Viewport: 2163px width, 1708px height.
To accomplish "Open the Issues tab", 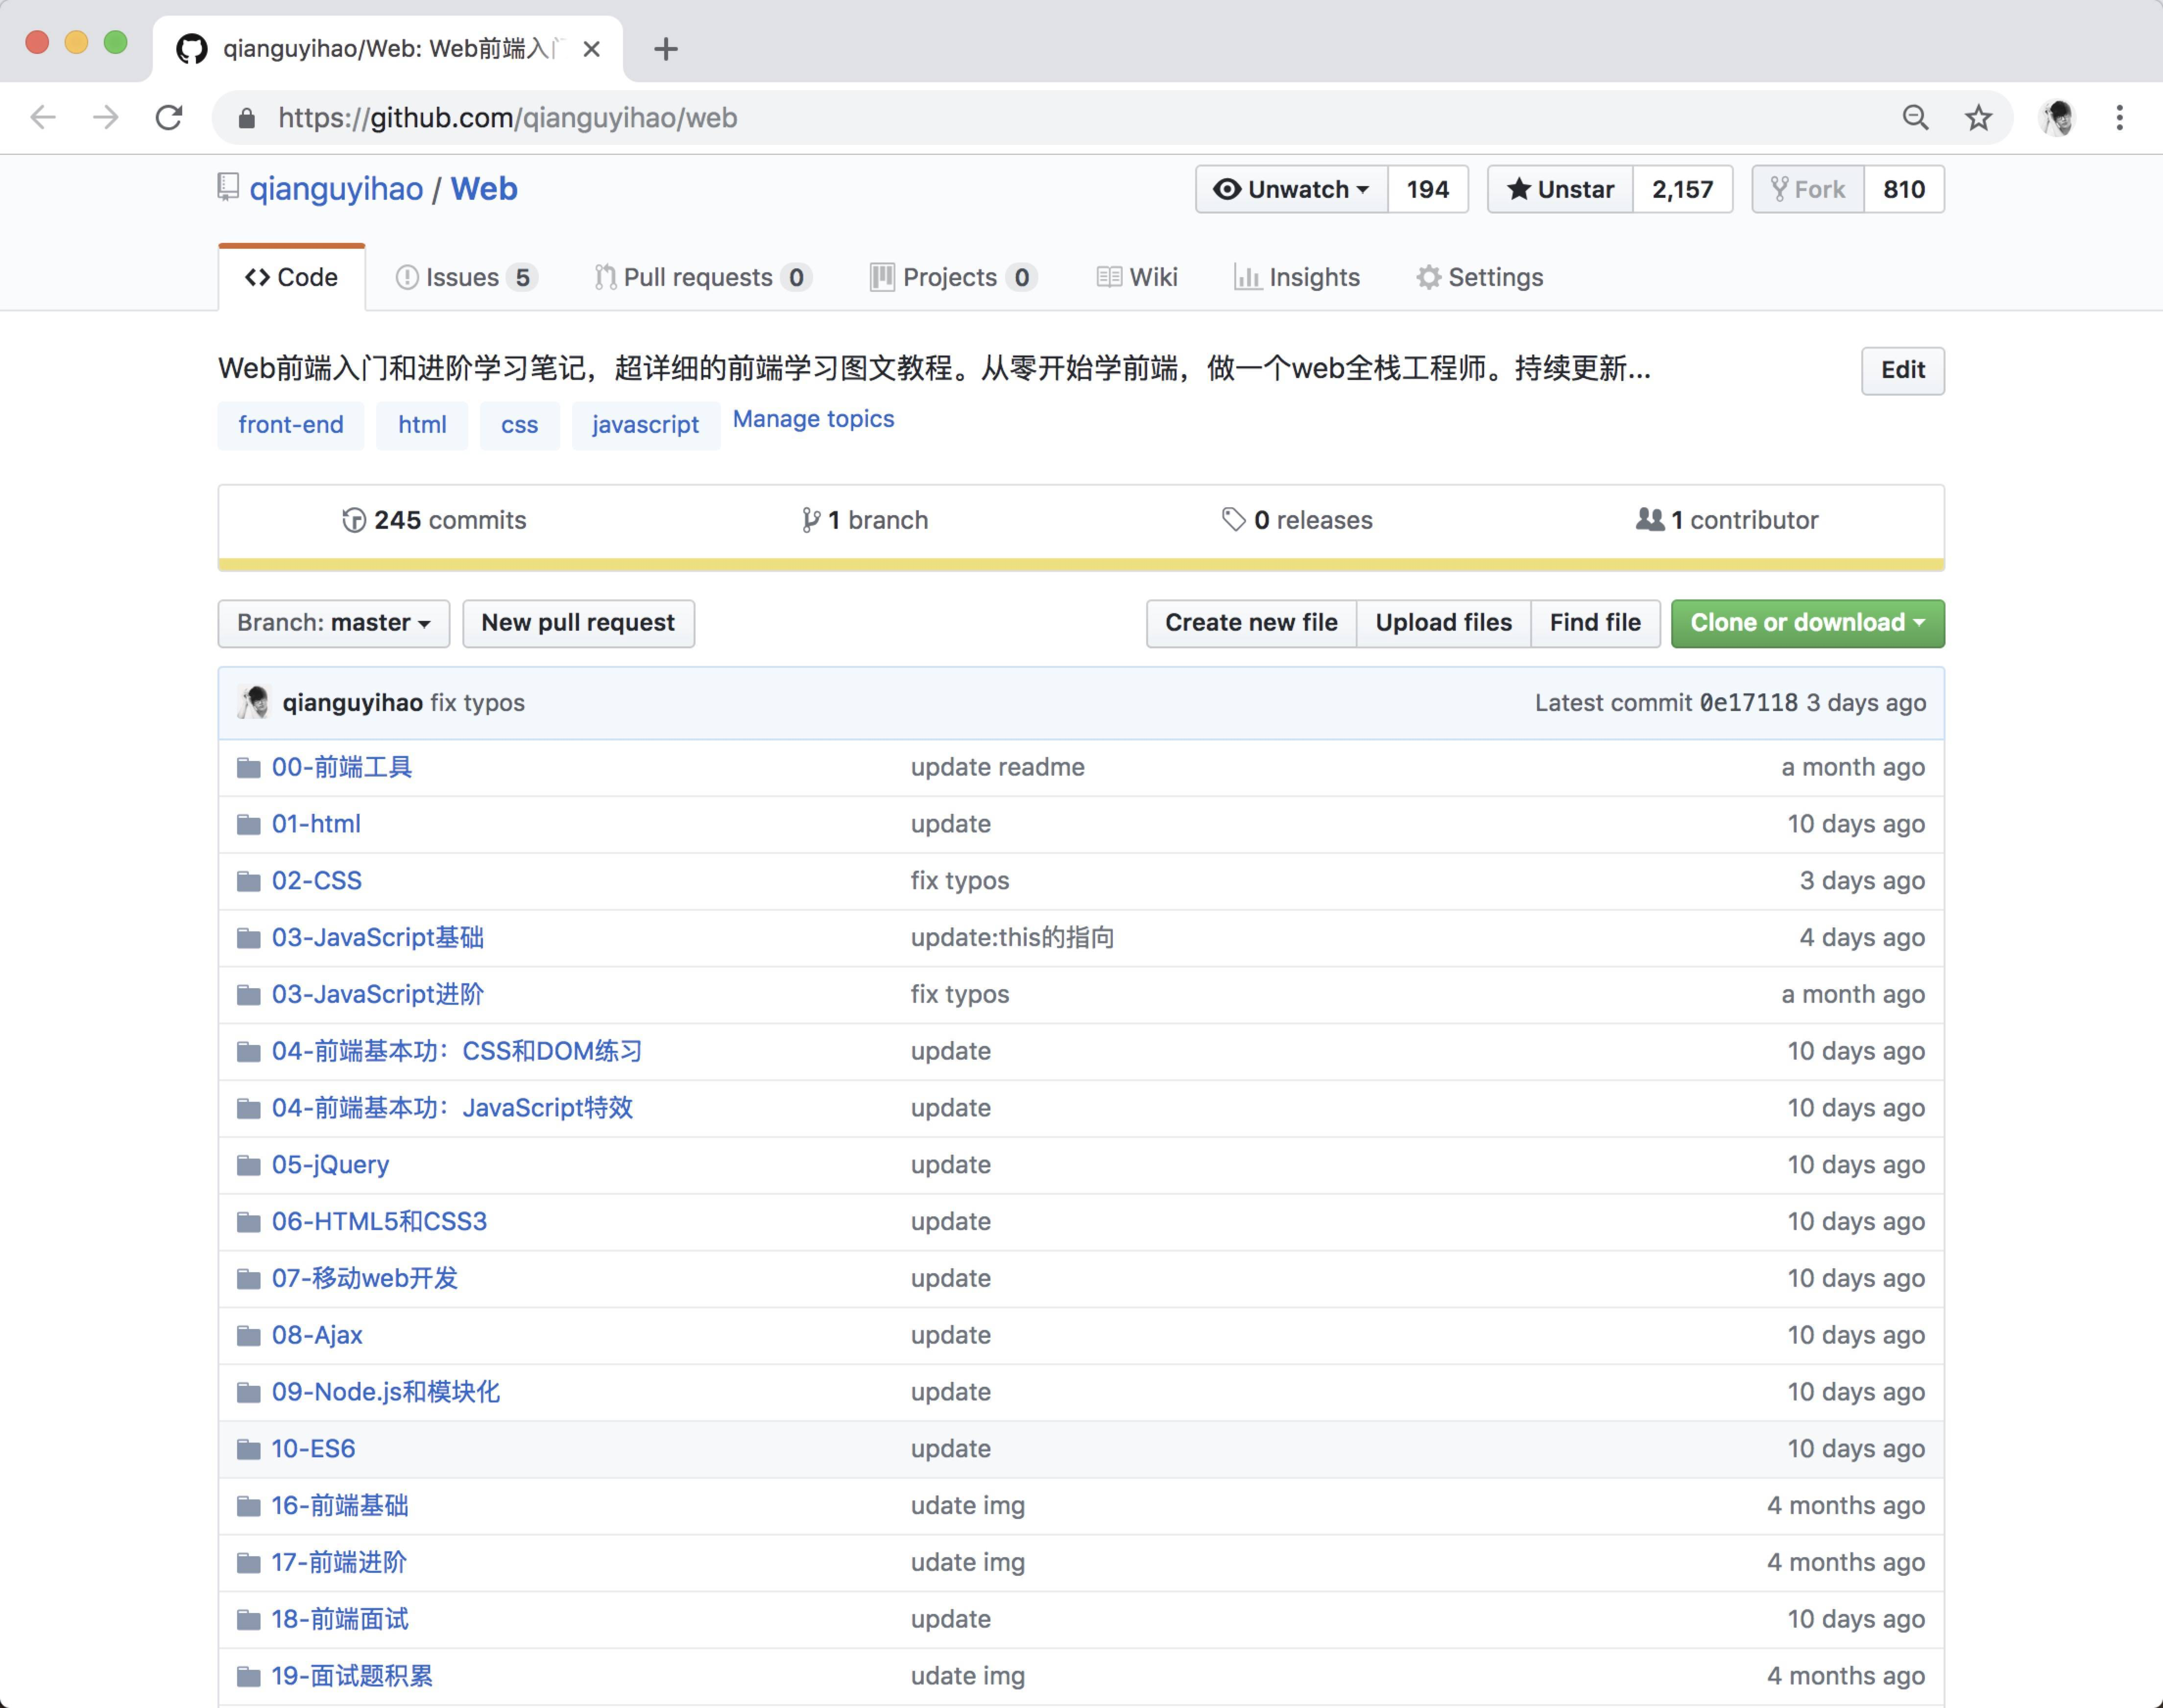I will [x=466, y=277].
